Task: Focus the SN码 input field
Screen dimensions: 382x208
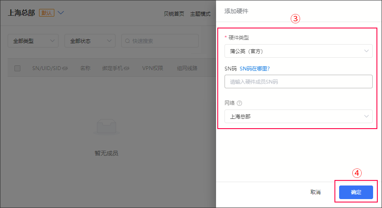Action: pos(298,82)
